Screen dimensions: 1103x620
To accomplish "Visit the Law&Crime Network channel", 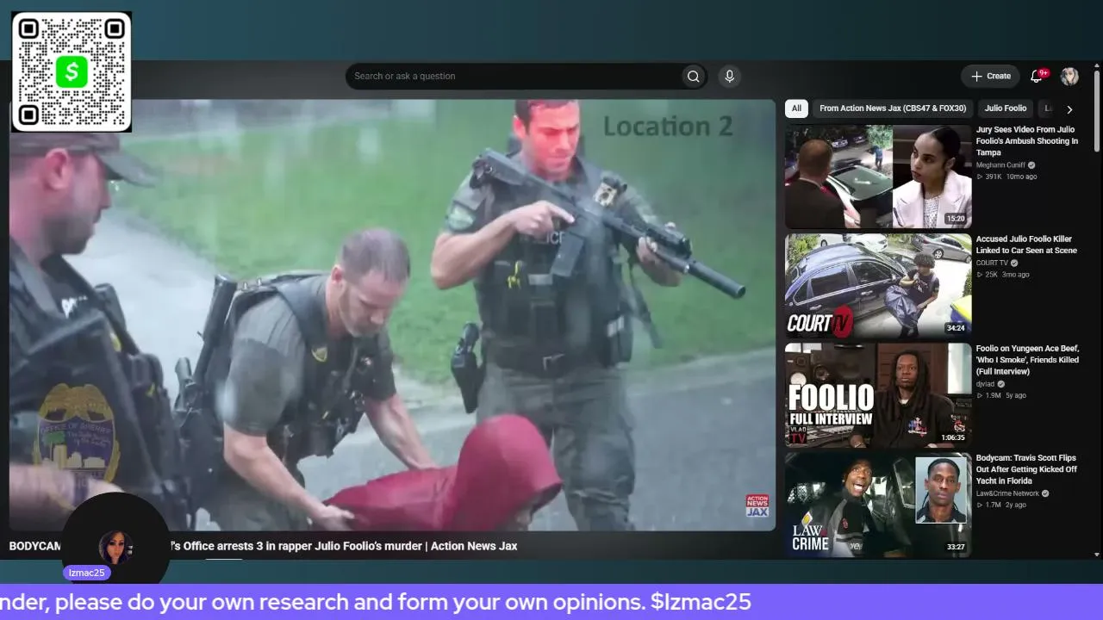I will pos(1007,493).
